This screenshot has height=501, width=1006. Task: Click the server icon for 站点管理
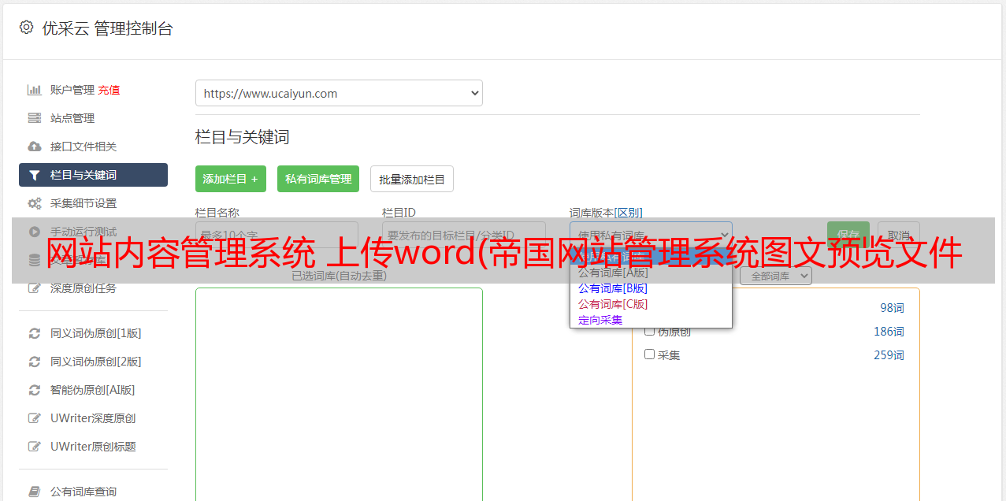(x=34, y=118)
